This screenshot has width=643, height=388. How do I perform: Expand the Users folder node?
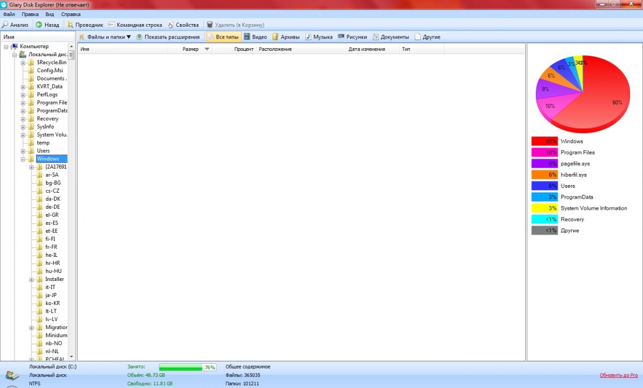coord(23,151)
